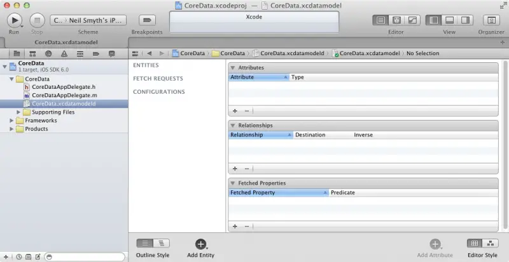Viewport: 509px width, 262px height.
Task: Go forward in editor history
Action: tap(162, 53)
